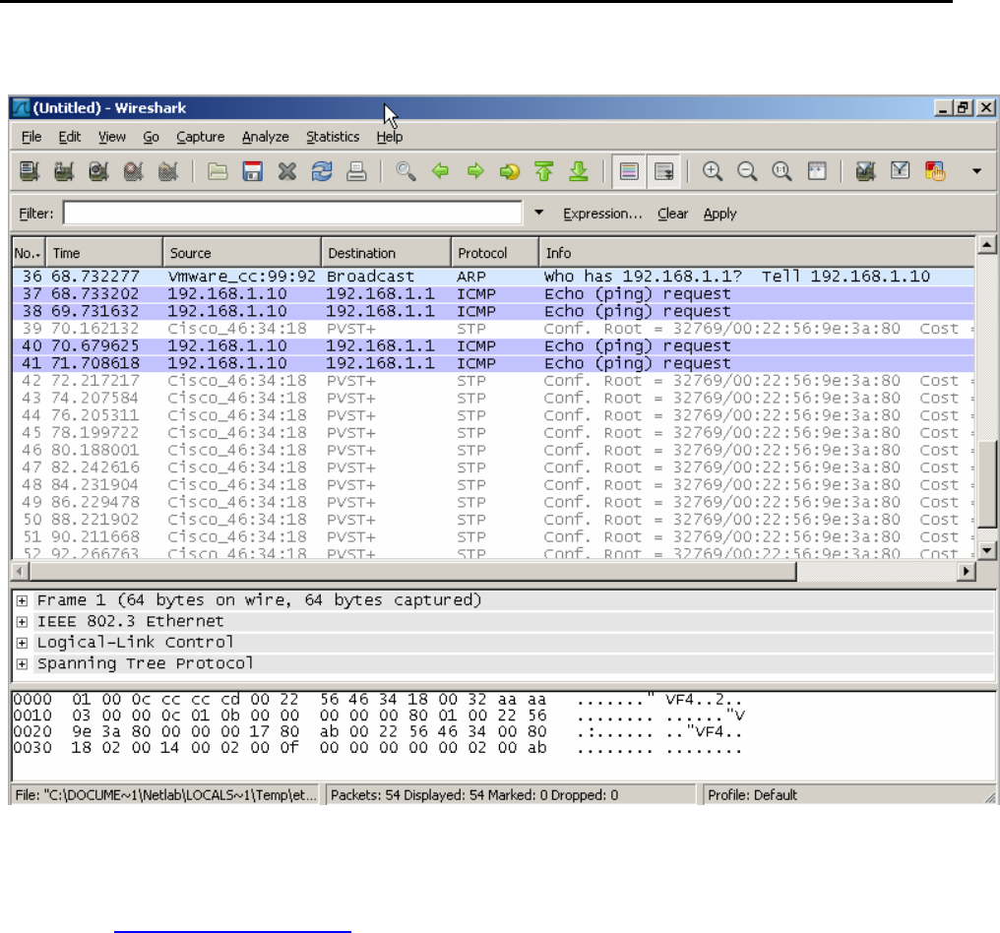Edit coloring rules icon
Screen dimensions: 1000x933
point(935,171)
